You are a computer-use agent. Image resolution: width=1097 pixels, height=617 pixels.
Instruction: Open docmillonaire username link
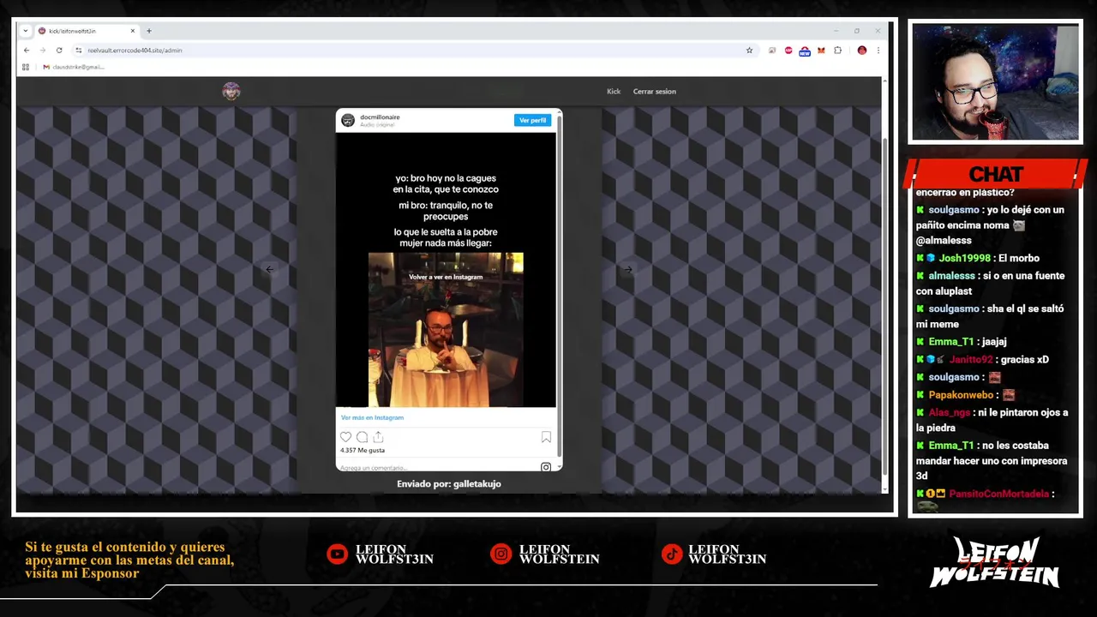tap(380, 117)
